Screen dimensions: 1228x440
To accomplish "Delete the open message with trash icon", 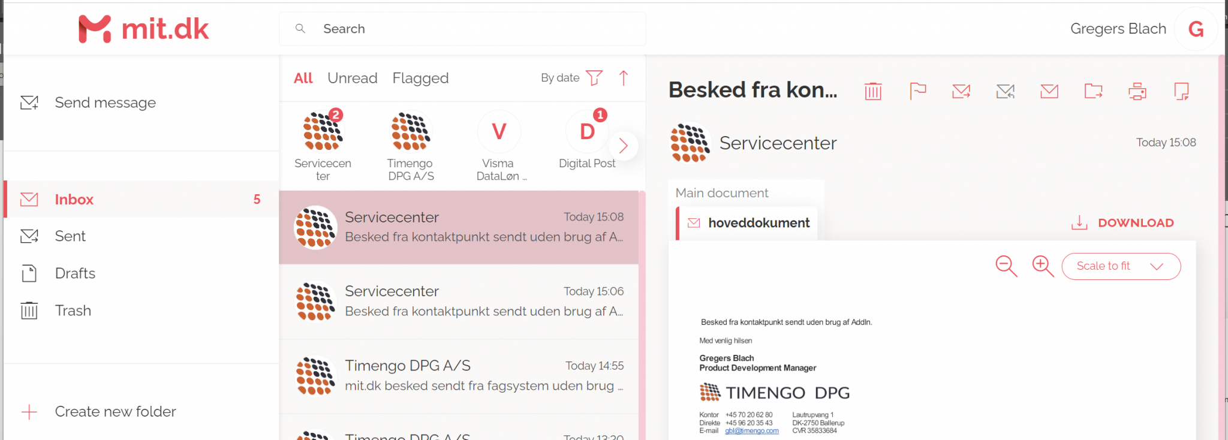I will point(873,91).
